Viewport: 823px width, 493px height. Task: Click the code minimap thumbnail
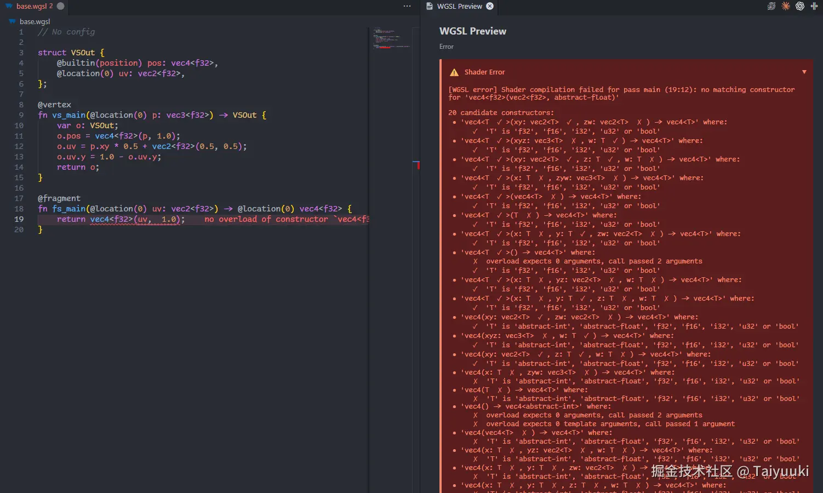tap(391, 38)
